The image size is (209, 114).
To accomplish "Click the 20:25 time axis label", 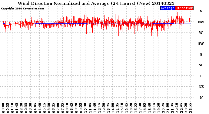I will point(163,108).
